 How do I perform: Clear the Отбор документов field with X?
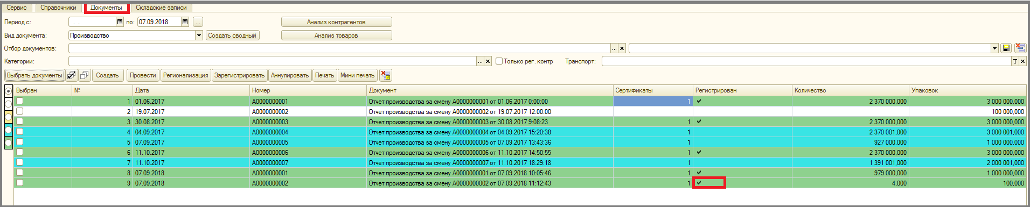(622, 48)
